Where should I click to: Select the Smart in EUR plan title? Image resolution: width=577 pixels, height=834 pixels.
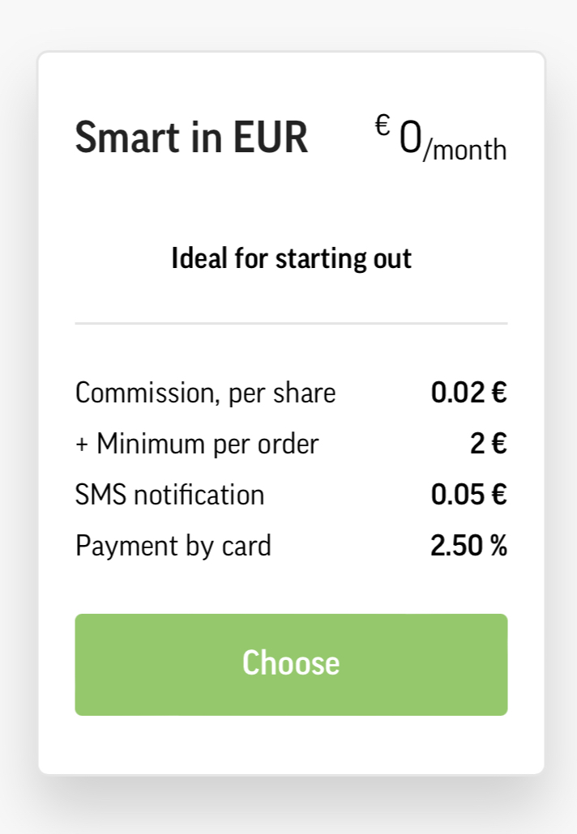tap(191, 137)
